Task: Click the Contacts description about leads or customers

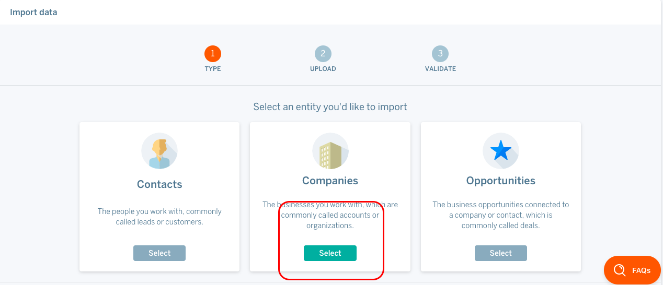Action: tap(159, 217)
